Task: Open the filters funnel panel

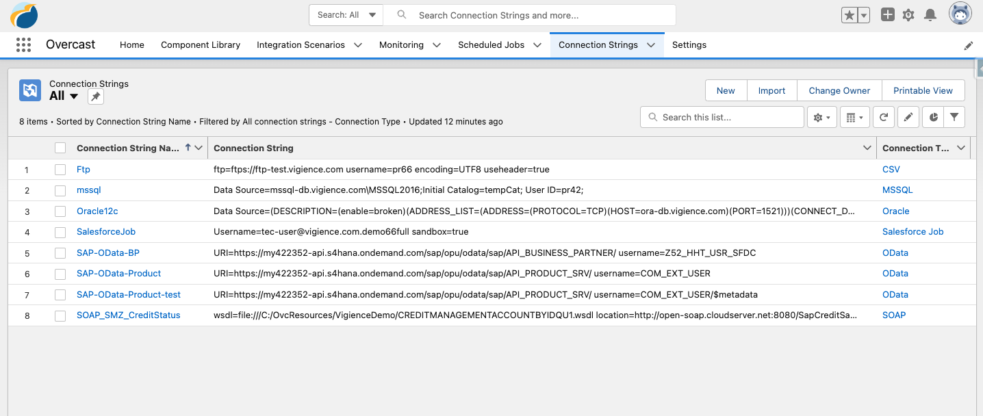Action: point(954,117)
